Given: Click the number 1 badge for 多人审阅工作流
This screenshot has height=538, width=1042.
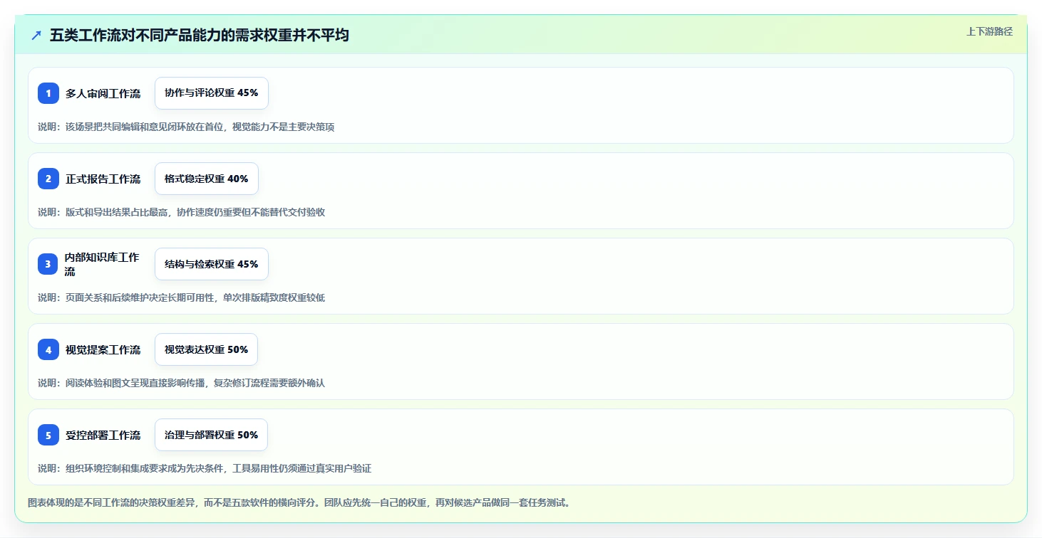Looking at the screenshot, I should (48, 93).
